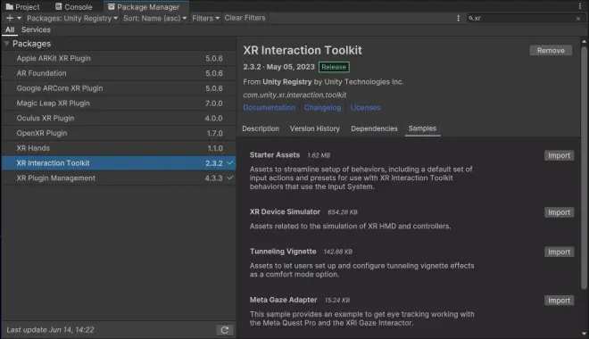
Task: Open the Changelog link
Action: tap(323, 108)
